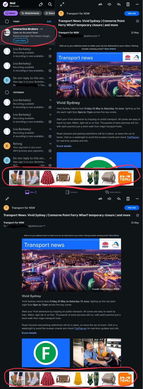
Task: Collapse the full screen email view
Action: [x=7, y=199]
